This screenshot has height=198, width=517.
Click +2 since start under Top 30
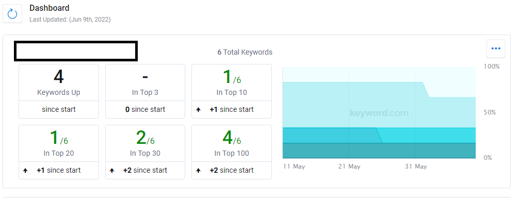coord(145,170)
